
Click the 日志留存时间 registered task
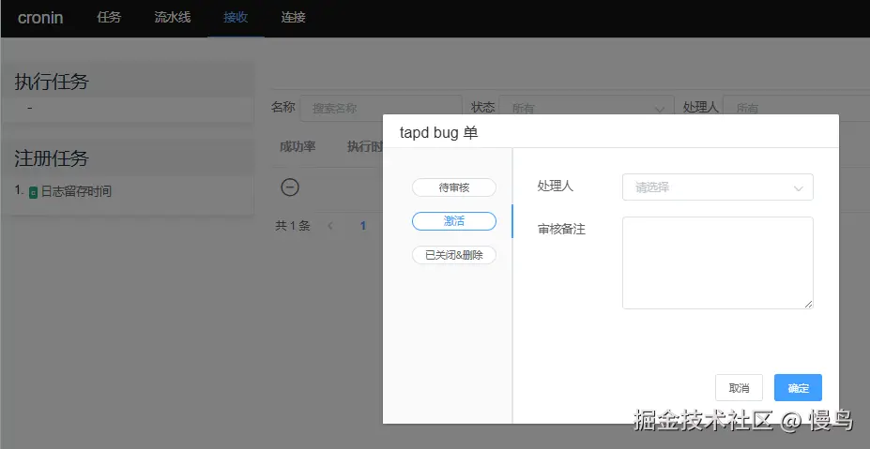pos(76,192)
